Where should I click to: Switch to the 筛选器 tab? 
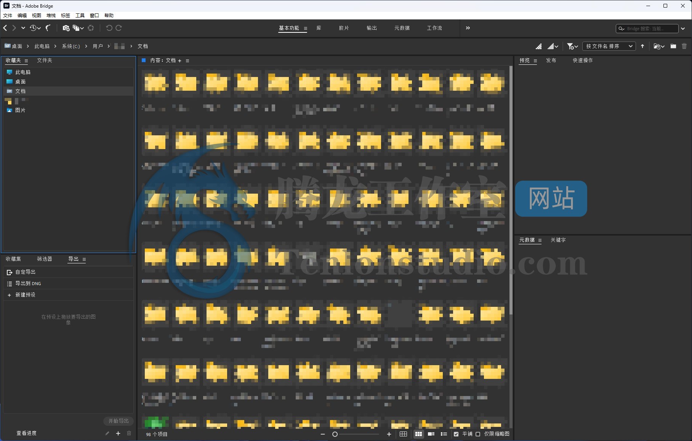[45, 259]
